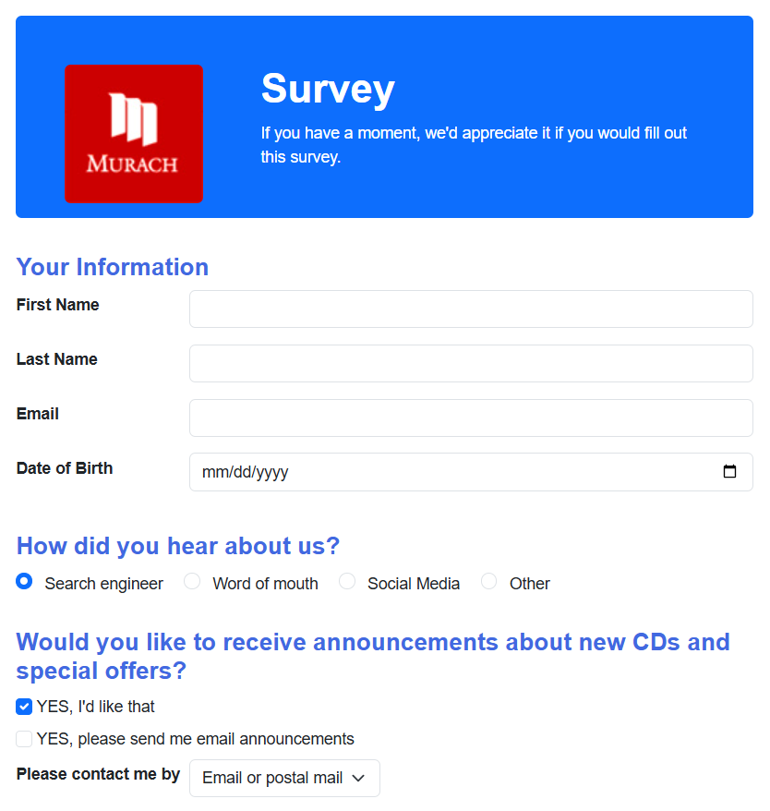Choose the Word of mouth option
This screenshot has width=770, height=811.
pos(192,581)
